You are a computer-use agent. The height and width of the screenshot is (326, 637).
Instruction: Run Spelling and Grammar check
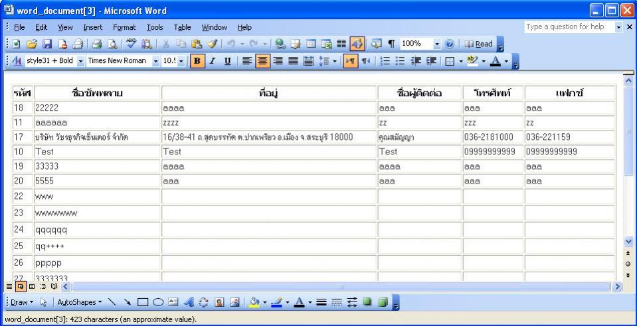point(132,44)
